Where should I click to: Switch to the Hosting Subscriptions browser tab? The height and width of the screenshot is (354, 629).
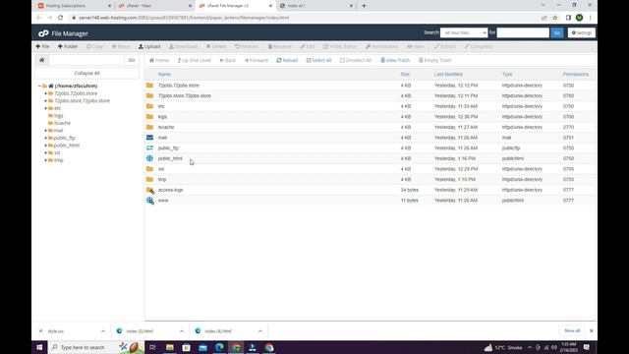tap(74, 6)
